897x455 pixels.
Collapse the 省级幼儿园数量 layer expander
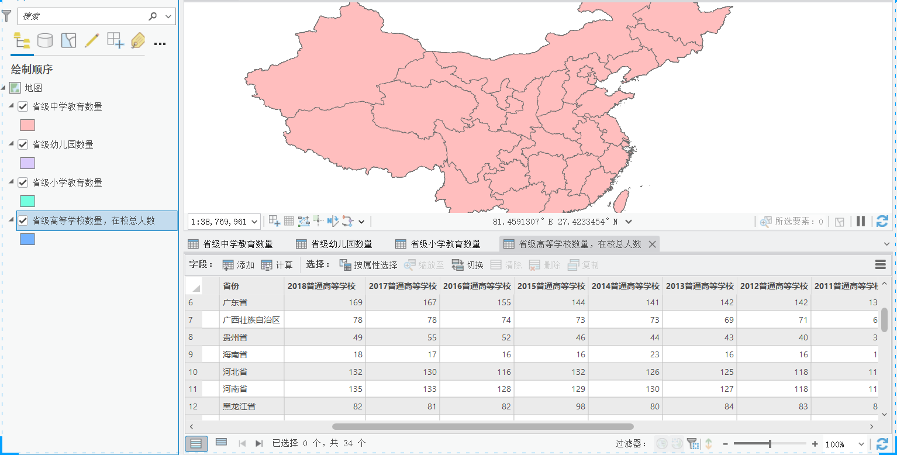point(11,144)
